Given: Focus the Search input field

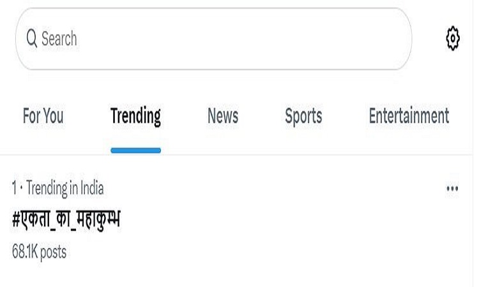Looking at the screenshot, I should pyautogui.click(x=213, y=39).
